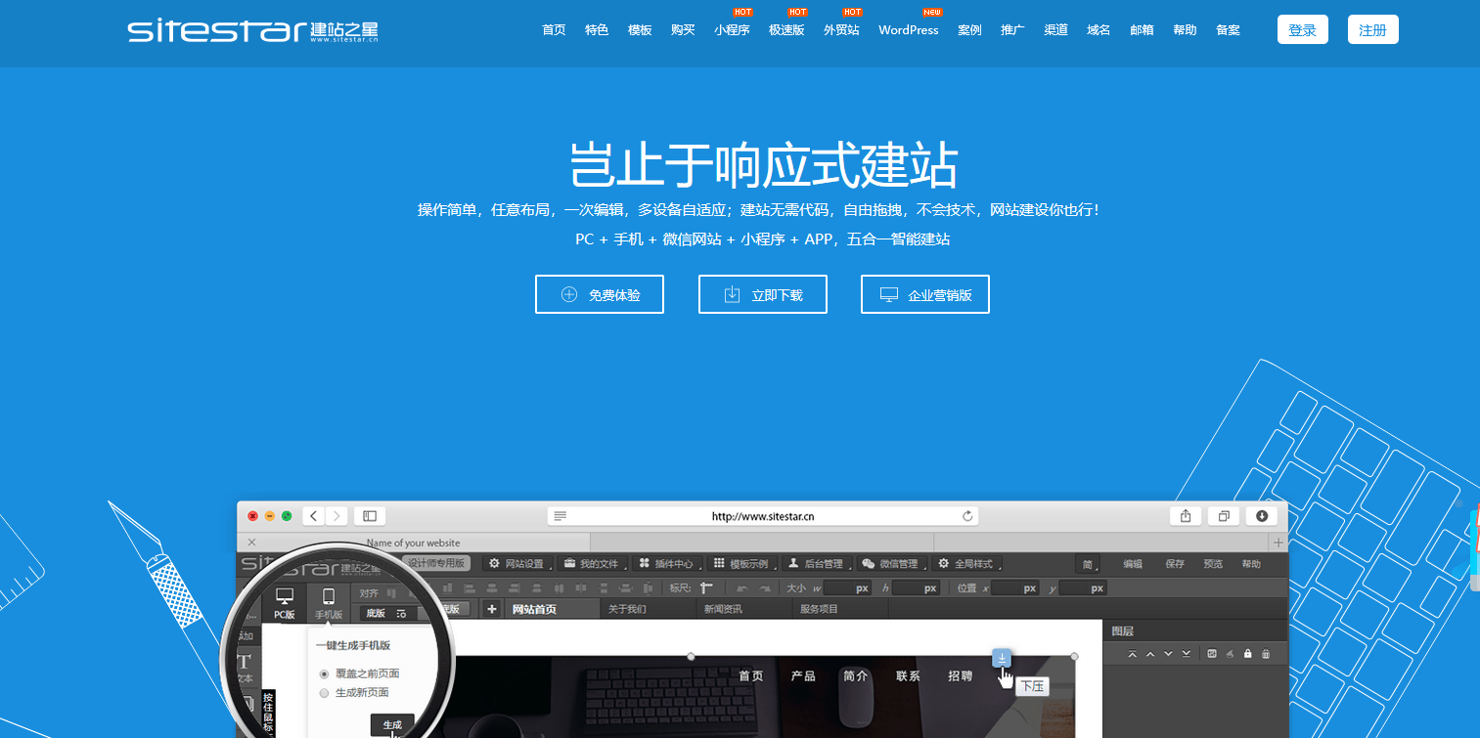
Task: Open the 网站设置 dropdown in the editor
Action: [519, 564]
